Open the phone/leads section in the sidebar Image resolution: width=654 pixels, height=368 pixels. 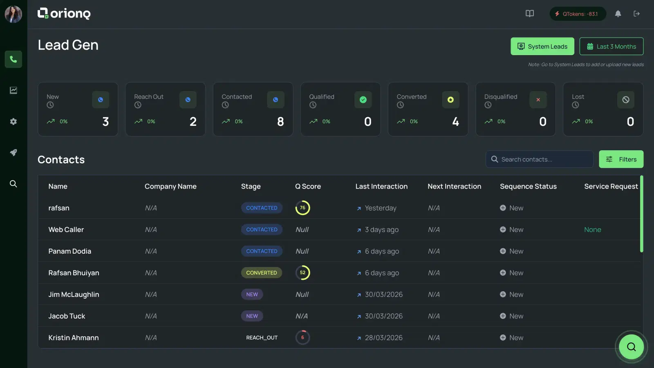pos(13,59)
